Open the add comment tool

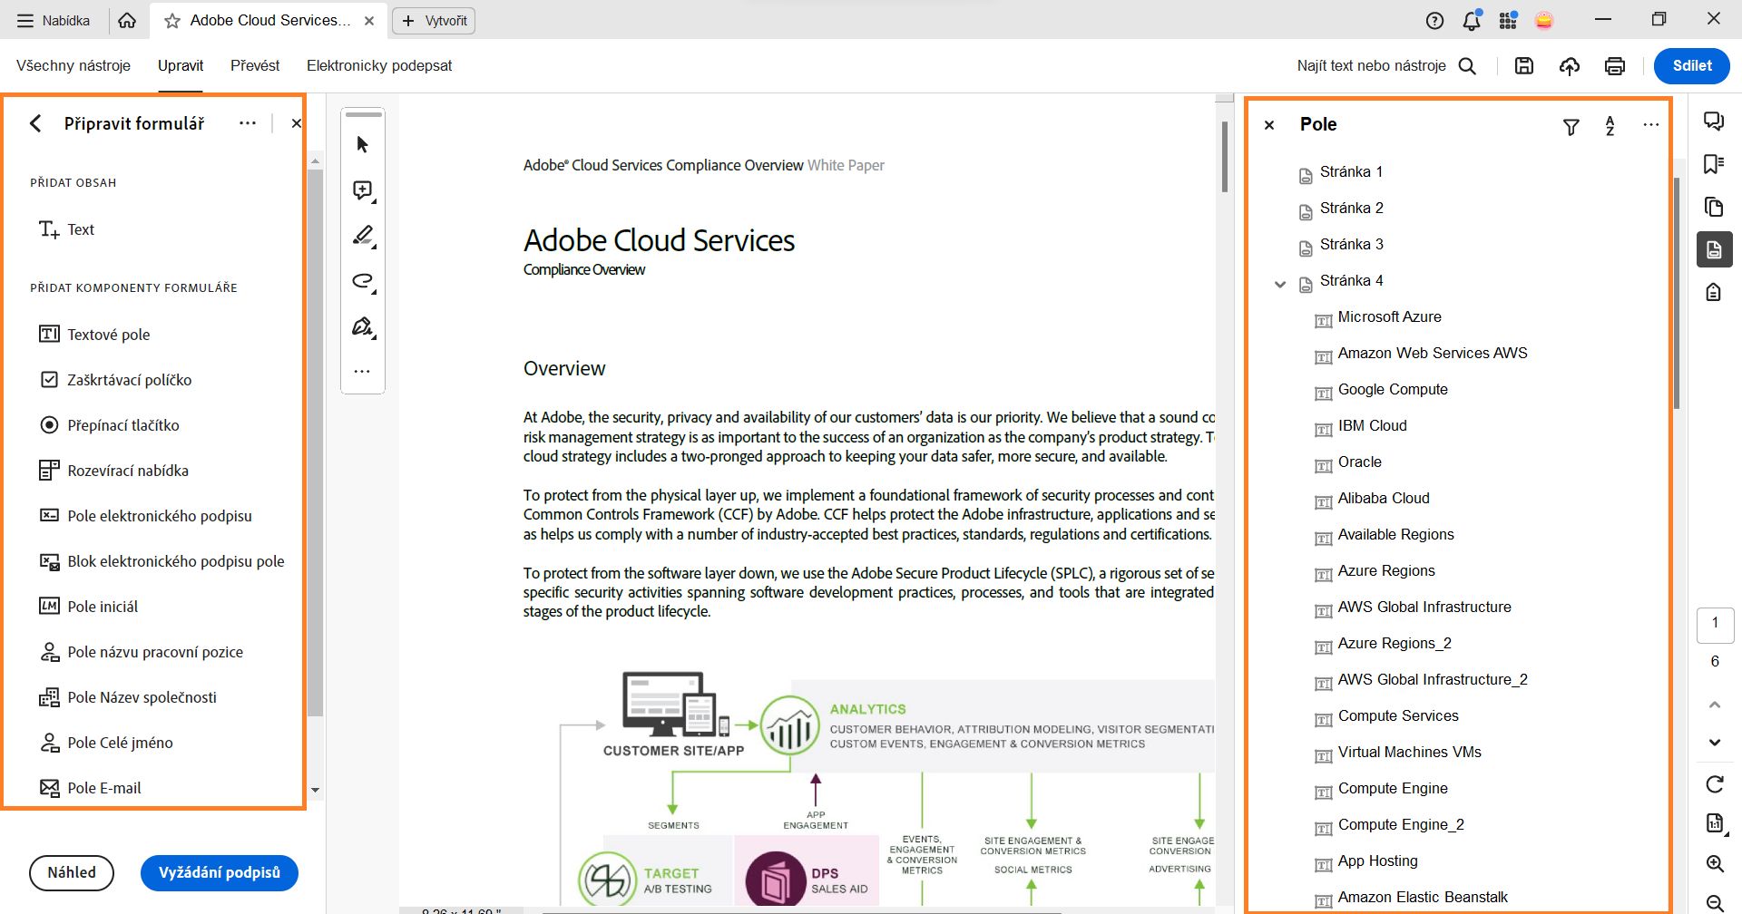point(363,190)
